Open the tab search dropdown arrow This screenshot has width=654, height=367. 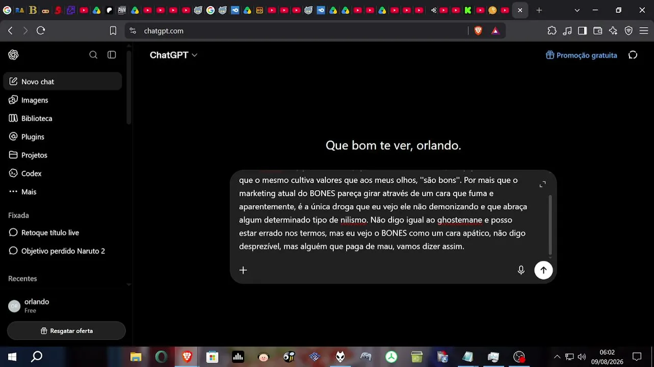pyautogui.click(x=577, y=10)
